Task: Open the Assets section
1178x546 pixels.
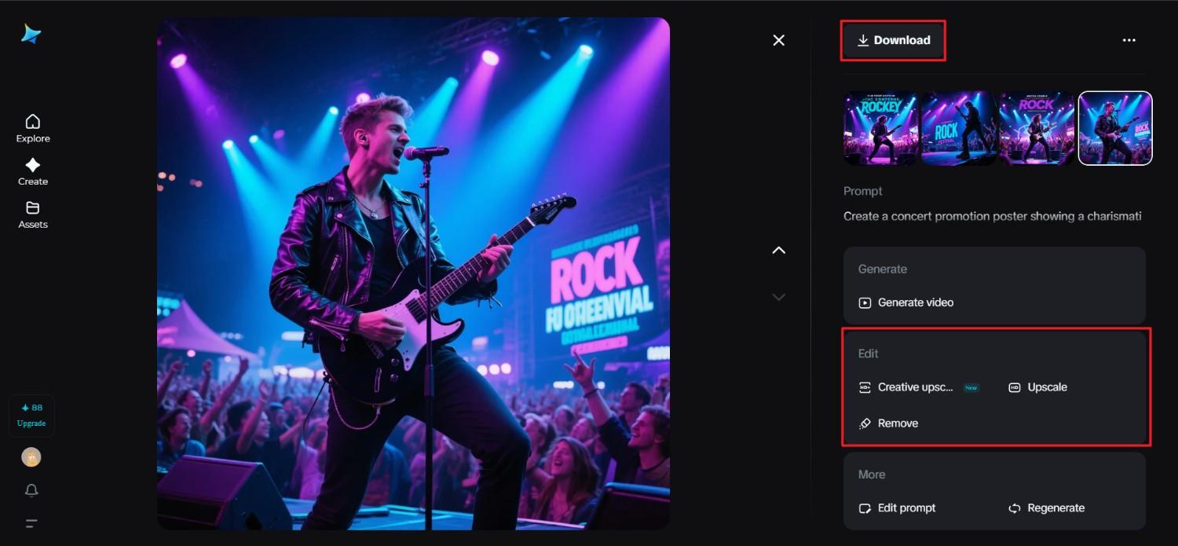Action: coord(32,215)
